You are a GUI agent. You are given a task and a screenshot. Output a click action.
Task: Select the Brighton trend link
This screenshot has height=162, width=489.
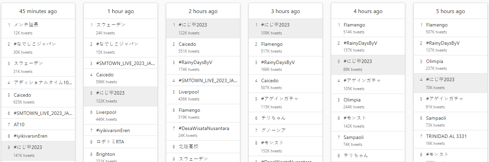105,154
